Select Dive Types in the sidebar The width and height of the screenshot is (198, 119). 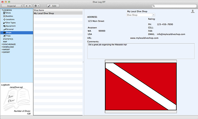pyautogui.click(x=11, y=23)
